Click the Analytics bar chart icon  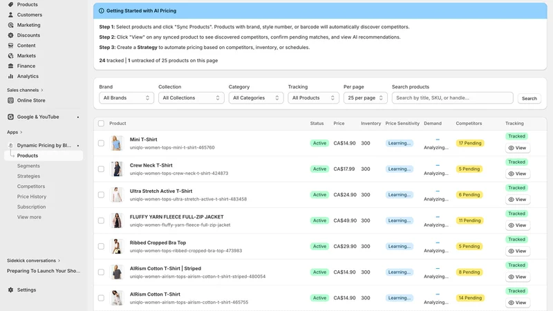tap(10, 76)
